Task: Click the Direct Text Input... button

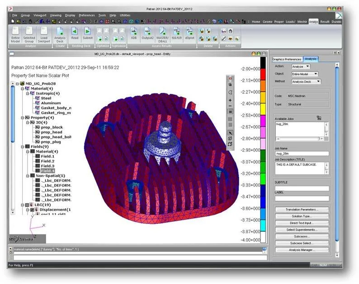Action: (302, 223)
